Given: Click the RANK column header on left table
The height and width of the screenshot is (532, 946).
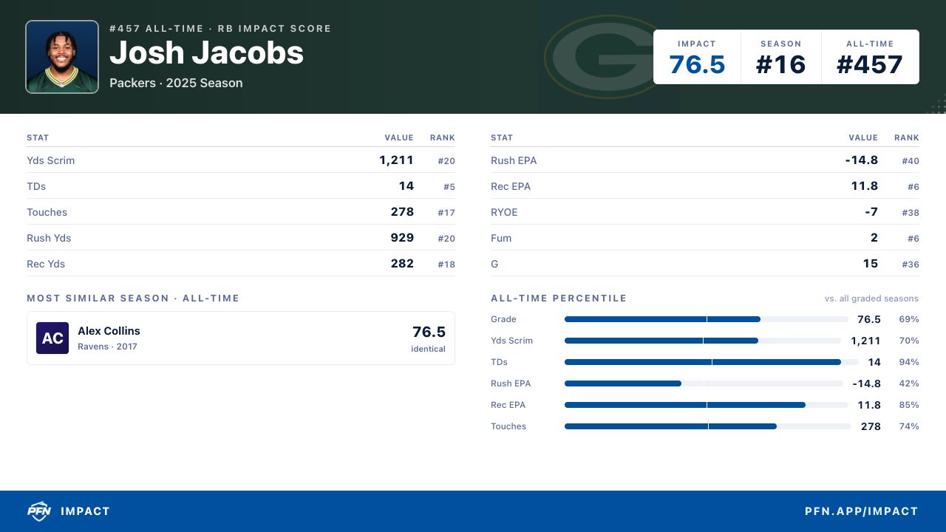Looking at the screenshot, I should pyautogui.click(x=443, y=137).
